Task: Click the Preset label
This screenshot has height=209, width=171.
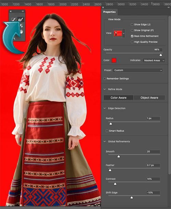Action: 108,70
